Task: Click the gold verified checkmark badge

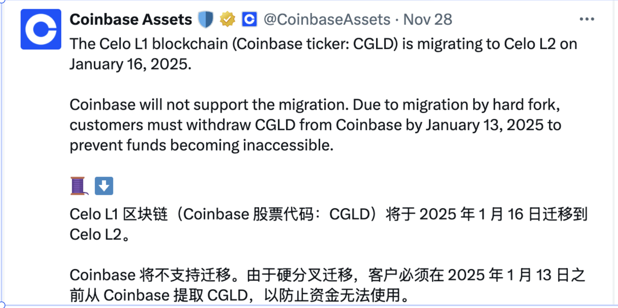Action: point(227,19)
